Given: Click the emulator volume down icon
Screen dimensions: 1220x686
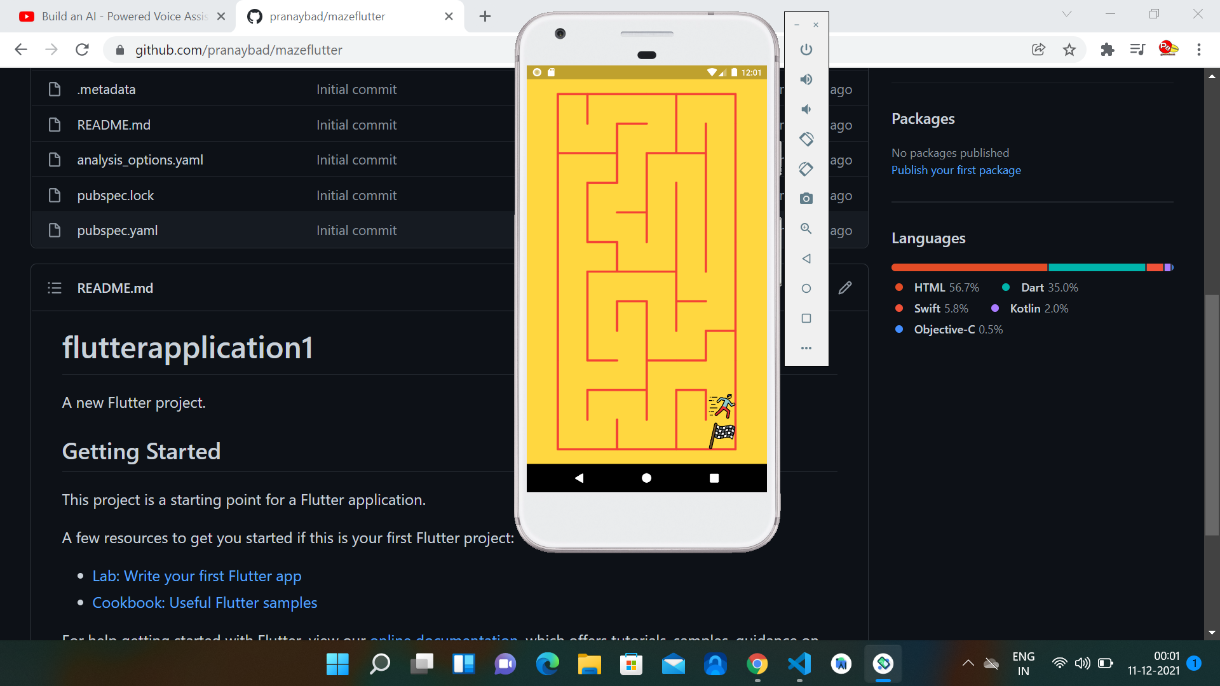Looking at the screenshot, I should pyautogui.click(x=806, y=109).
